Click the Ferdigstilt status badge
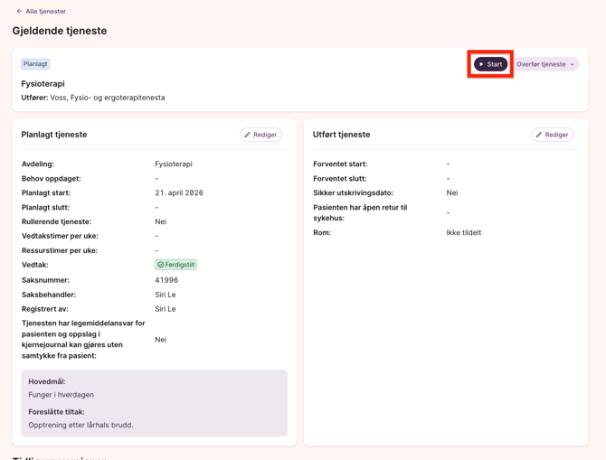606x460 pixels. click(x=176, y=265)
